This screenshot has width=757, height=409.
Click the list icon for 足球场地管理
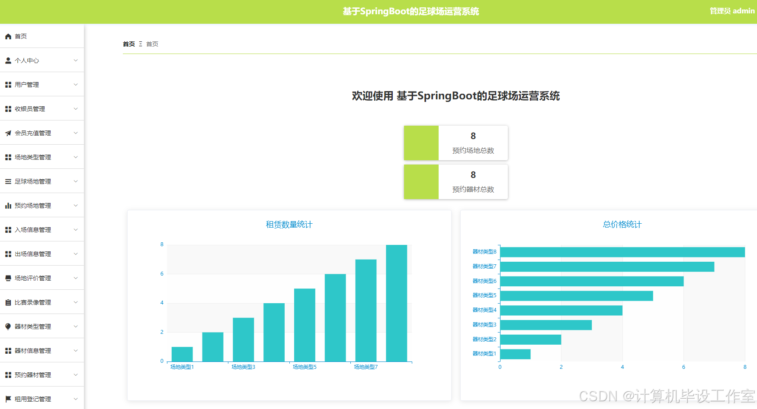(x=8, y=182)
